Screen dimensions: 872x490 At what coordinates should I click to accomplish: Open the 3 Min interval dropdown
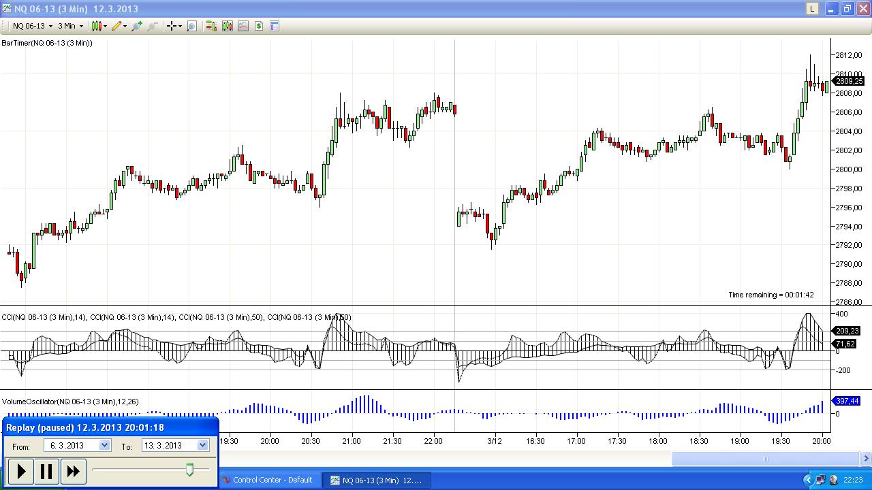click(81, 26)
